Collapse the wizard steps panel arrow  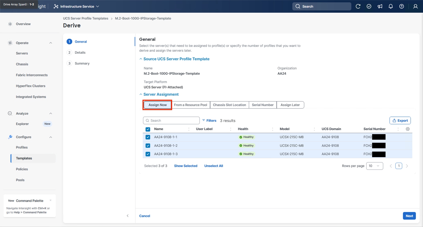click(x=128, y=216)
